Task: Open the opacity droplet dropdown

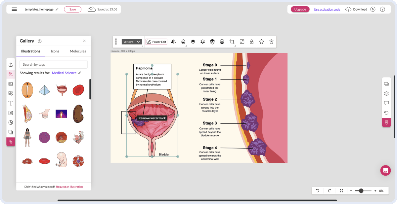Action: (x=183, y=42)
